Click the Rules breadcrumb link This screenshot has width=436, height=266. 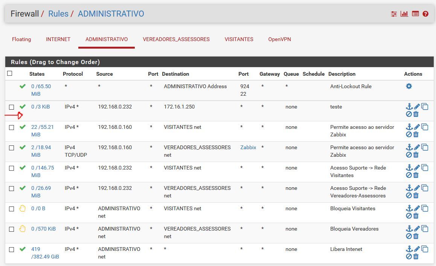pyautogui.click(x=58, y=14)
